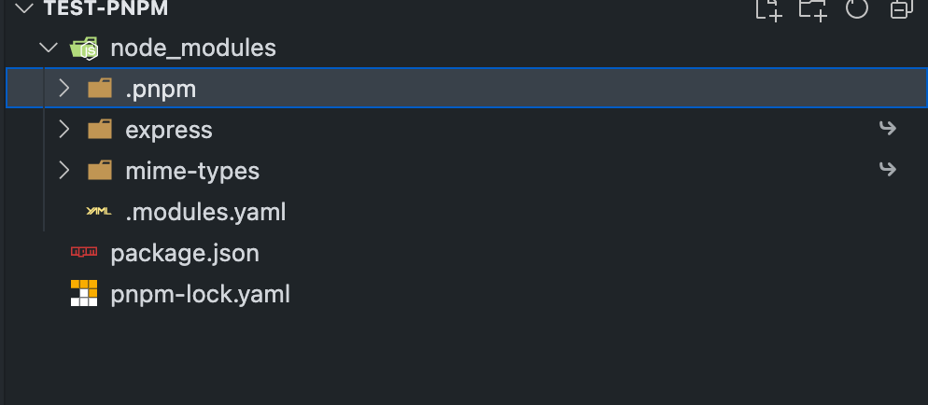Click the .pnpm folder icon
This screenshot has height=405, width=928.
(x=99, y=88)
